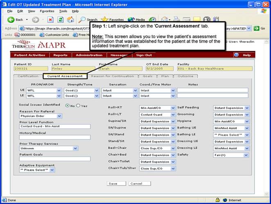The width and height of the screenshot is (271, 204).
Task: Click the Patient Goals text field
Action: tap(55, 159)
